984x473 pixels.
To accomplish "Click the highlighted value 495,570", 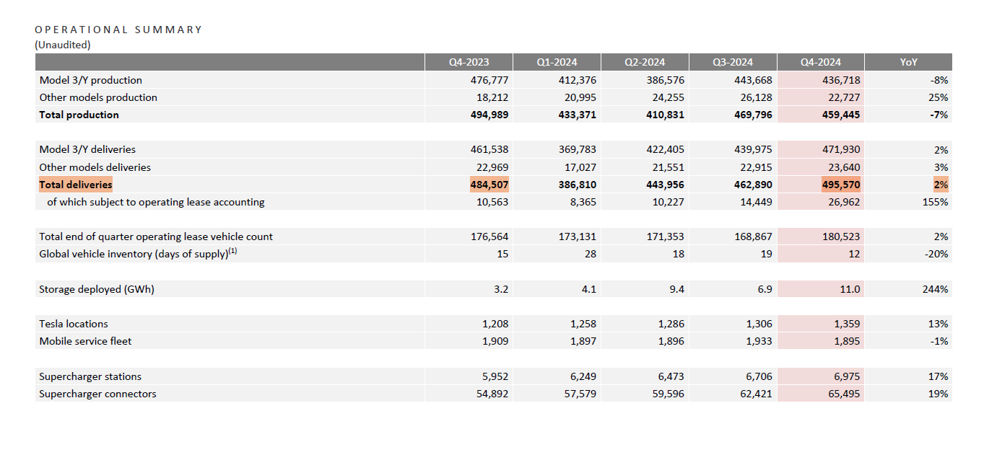I will click(x=841, y=185).
